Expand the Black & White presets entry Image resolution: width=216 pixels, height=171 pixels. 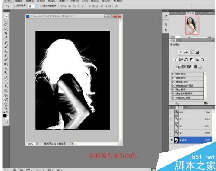[x=188, y=90]
